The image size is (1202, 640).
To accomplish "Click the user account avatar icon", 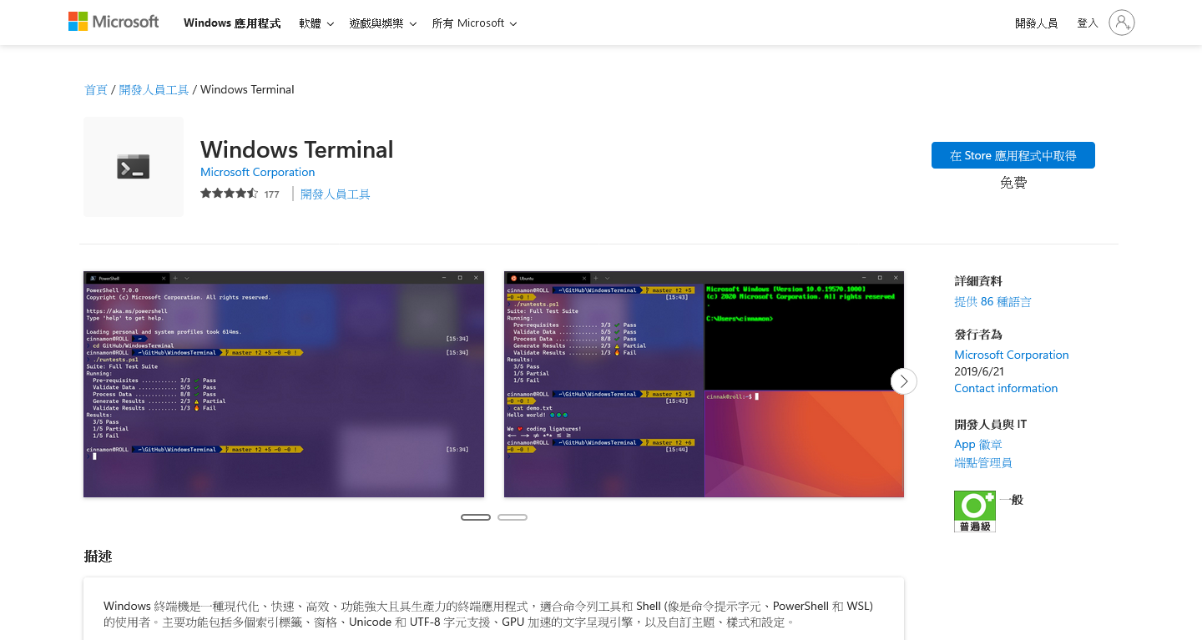I will tap(1121, 23).
